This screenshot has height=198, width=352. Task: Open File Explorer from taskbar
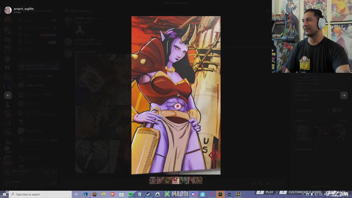click(x=103, y=194)
